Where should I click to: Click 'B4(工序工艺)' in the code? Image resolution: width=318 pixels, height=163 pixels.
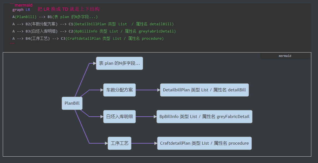[x=38, y=38]
